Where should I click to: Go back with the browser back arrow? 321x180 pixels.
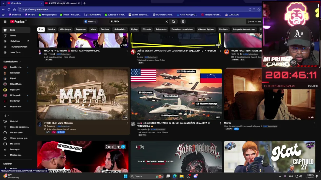tap(3, 9)
